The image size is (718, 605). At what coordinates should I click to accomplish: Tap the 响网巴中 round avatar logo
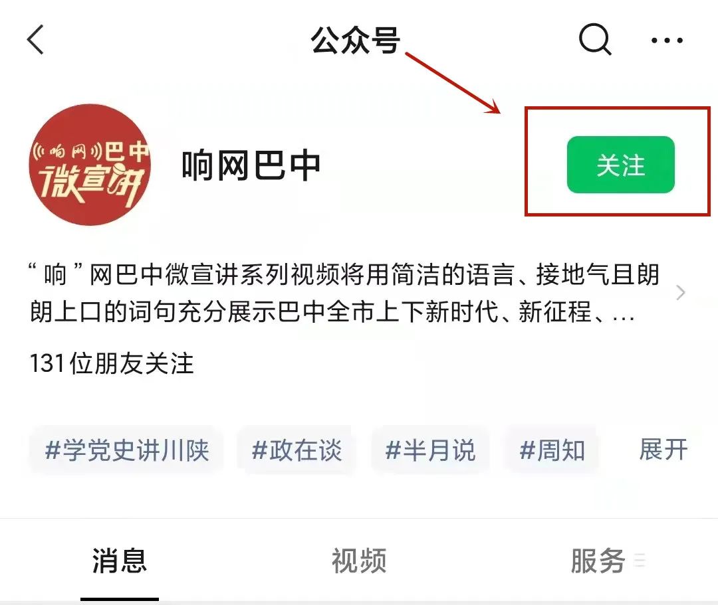[x=90, y=165]
